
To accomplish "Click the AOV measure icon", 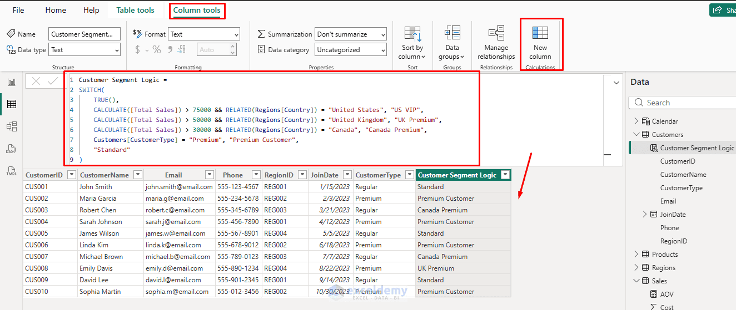I will [x=654, y=294].
